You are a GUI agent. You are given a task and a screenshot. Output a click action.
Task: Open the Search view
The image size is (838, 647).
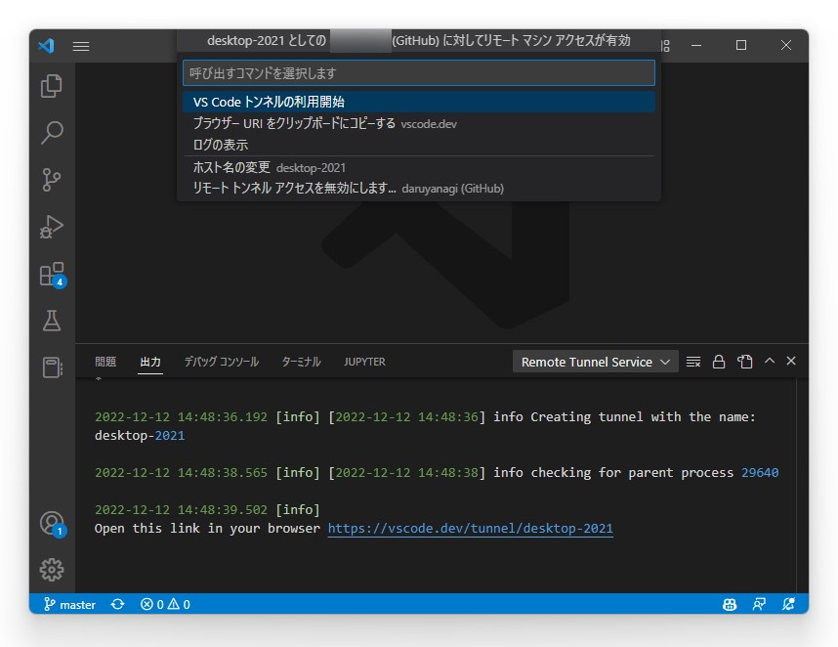(x=52, y=133)
